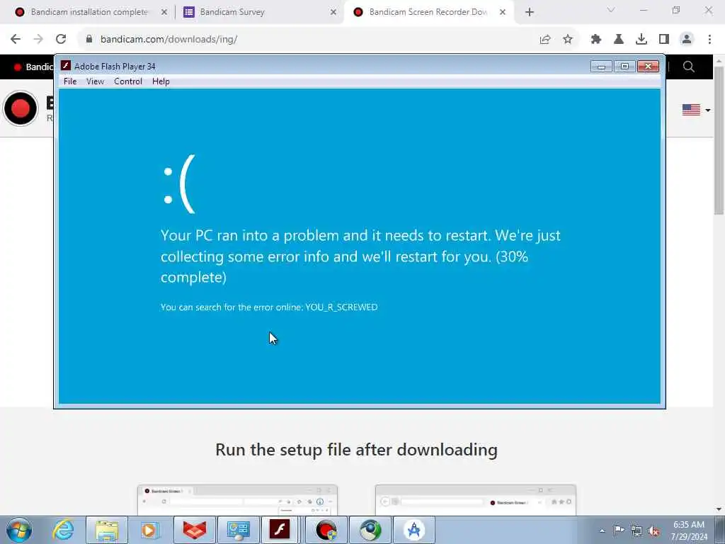Image resolution: width=725 pixels, height=544 pixels.
Task: Click the right setup instruction thumbnail
Action: pyautogui.click(x=476, y=500)
